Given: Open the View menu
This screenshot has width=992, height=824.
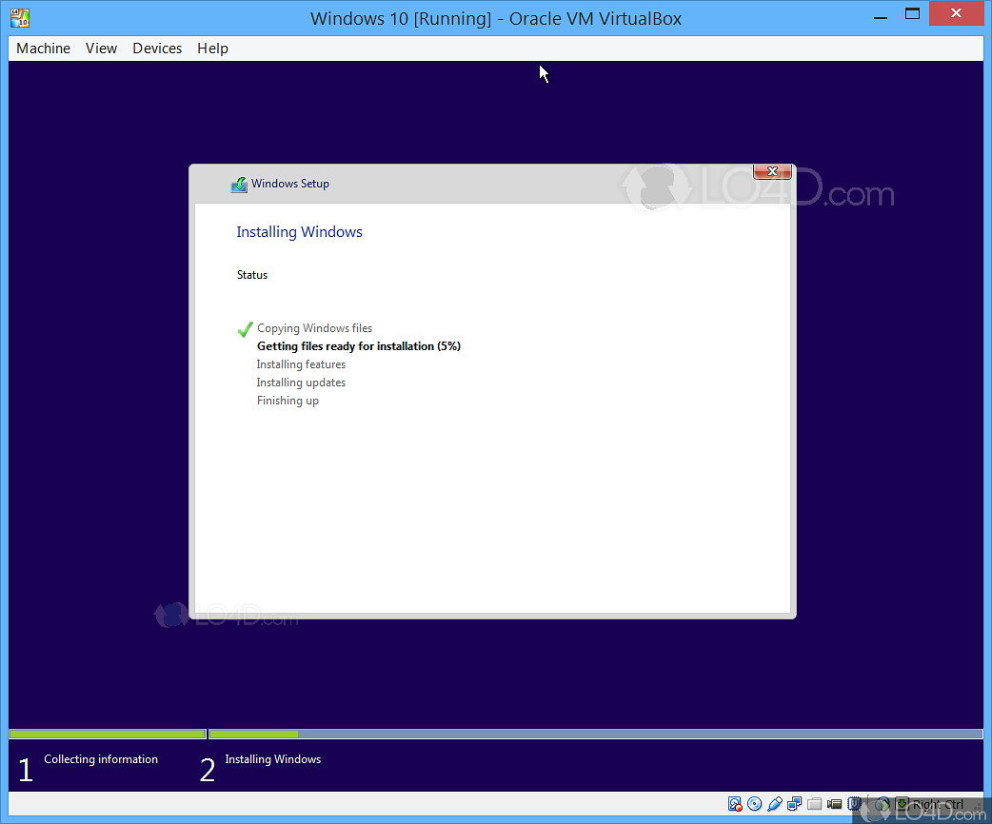Looking at the screenshot, I should coord(101,49).
